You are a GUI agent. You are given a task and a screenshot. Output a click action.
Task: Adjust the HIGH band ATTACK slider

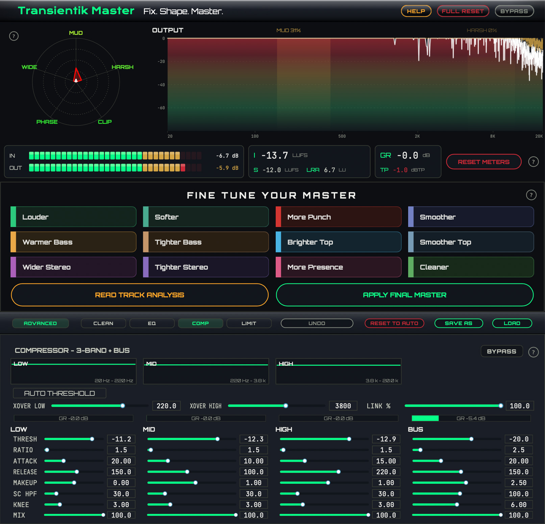324,461
